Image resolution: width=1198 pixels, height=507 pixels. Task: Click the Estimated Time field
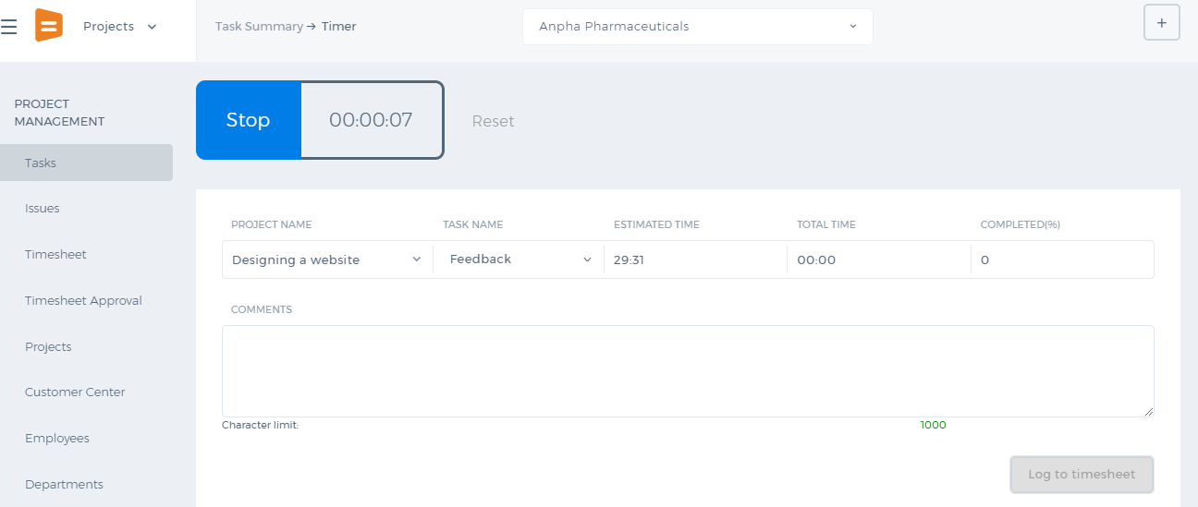click(x=695, y=260)
